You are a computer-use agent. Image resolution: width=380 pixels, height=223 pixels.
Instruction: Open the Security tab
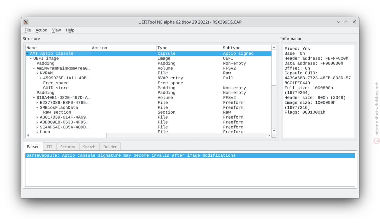tap(67, 147)
